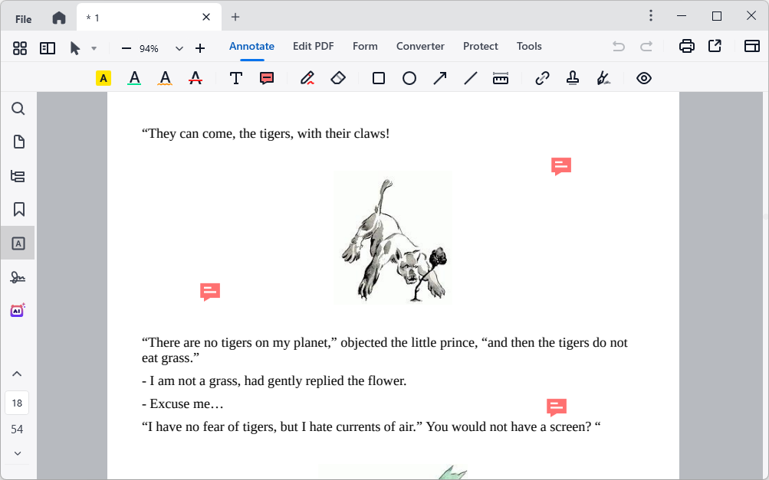Switch to the Edit PDF tab
The height and width of the screenshot is (480, 769).
pos(313,46)
